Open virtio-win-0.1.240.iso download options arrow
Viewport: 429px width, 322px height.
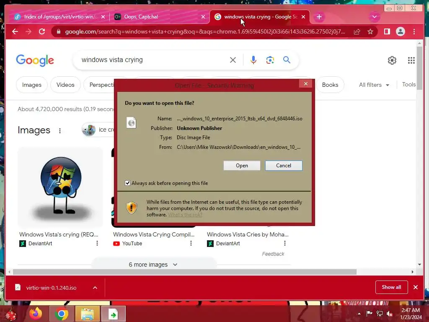[x=95, y=288]
